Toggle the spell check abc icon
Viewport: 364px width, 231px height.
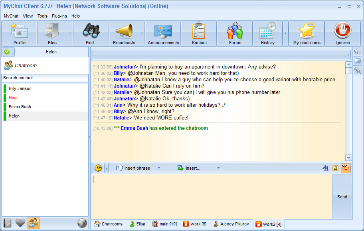345,168
